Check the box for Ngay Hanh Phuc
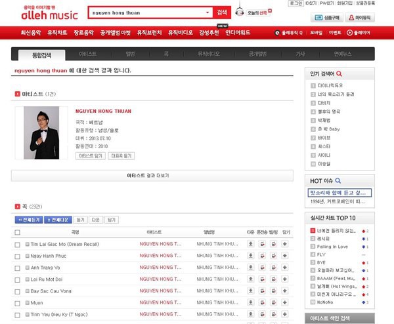The height and width of the screenshot is (324, 394). (17, 256)
